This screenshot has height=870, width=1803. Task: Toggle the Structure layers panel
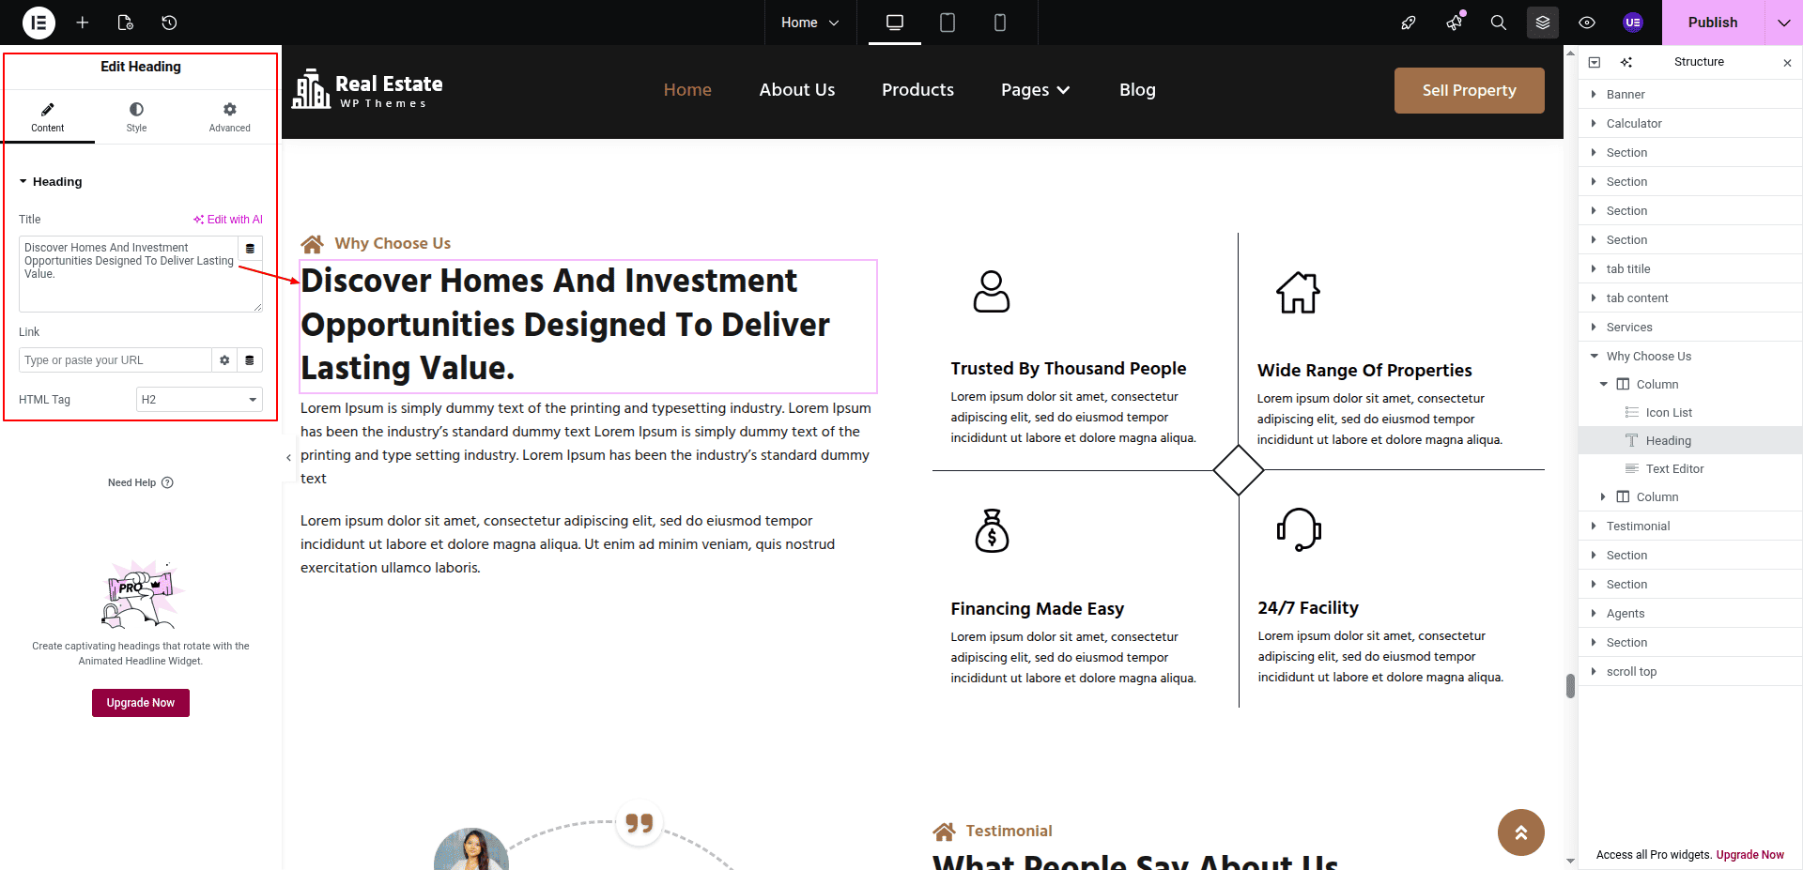click(1543, 23)
